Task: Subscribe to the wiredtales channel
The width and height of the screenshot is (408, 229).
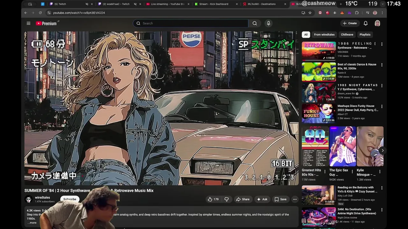Action: pos(70,199)
